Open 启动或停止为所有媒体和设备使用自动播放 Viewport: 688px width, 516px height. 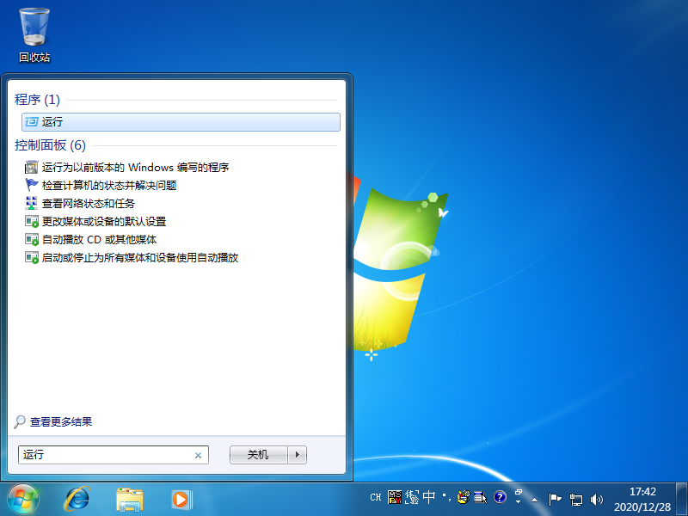(x=139, y=258)
